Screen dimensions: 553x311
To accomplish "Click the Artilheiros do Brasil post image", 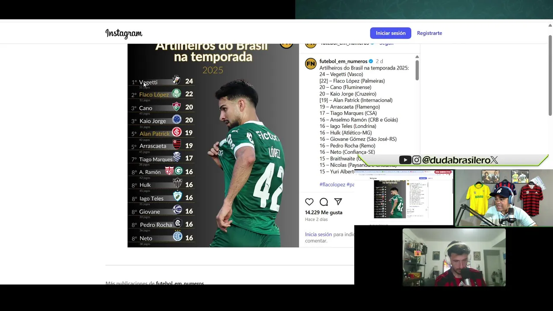I will click(213, 145).
